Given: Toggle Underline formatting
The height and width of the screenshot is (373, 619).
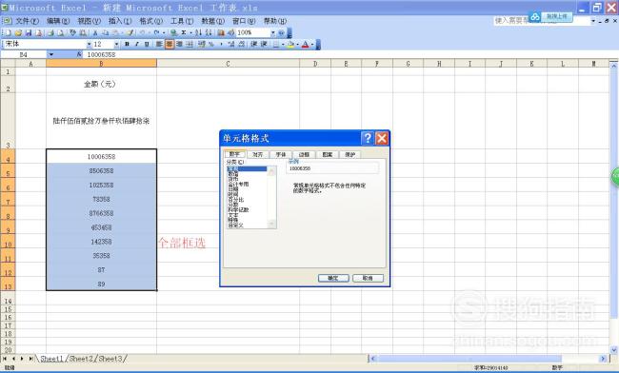Looking at the screenshot, I should [x=147, y=44].
